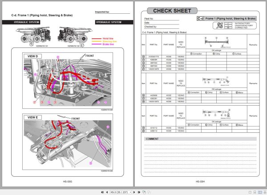Go forward to the next view (greyed)

(x=149, y=192)
